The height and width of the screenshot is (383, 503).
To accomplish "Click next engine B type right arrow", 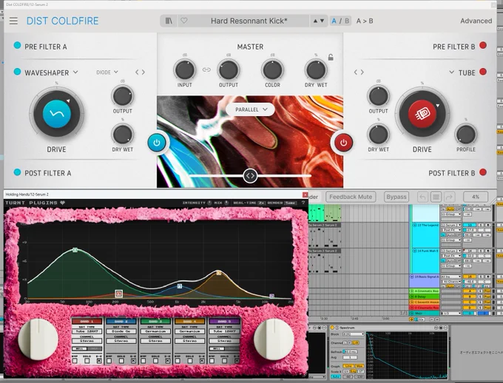I will coord(362,72).
